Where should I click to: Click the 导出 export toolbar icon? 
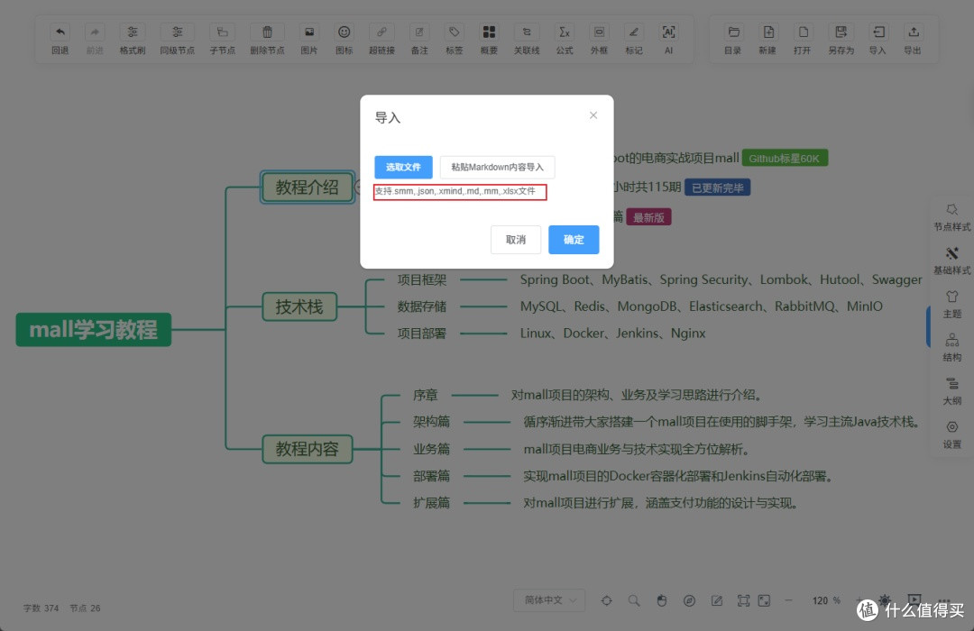click(x=913, y=32)
